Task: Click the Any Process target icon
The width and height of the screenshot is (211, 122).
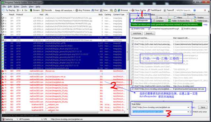Action: tap(77, 10)
